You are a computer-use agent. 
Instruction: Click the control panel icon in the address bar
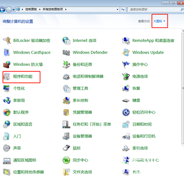(18, 9)
